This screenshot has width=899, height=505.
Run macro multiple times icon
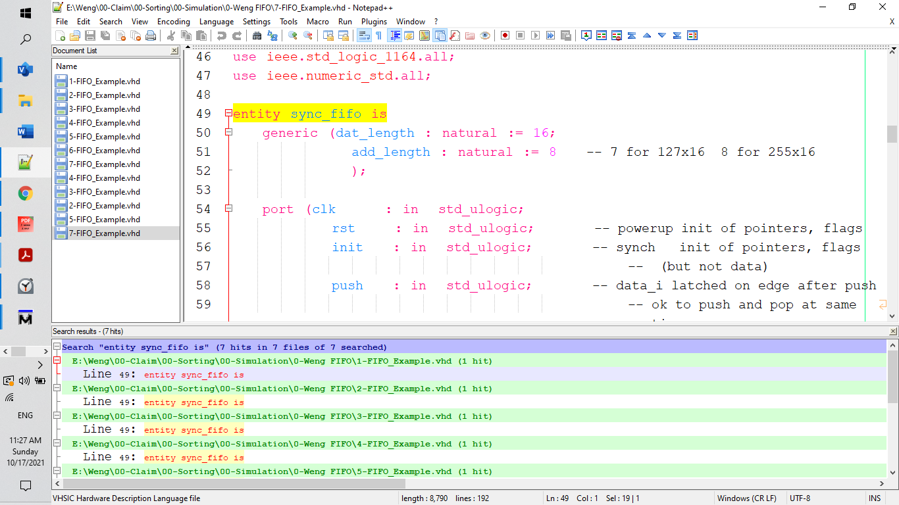550,36
